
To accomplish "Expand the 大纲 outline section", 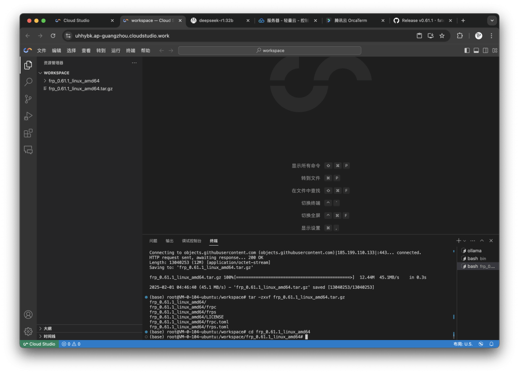I will (89, 329).
